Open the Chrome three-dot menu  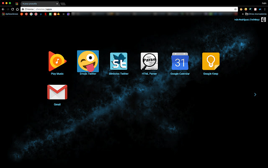(x=265, y=9)
